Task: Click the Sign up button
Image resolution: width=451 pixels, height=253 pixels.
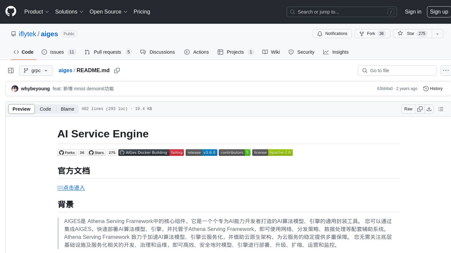Action: pyautogui.click(x=439, y=12)
